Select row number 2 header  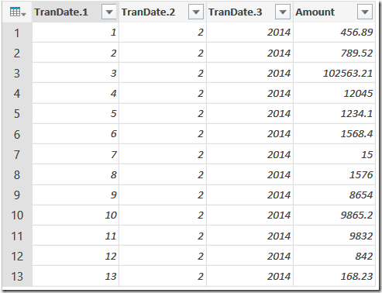coord(17,53)
